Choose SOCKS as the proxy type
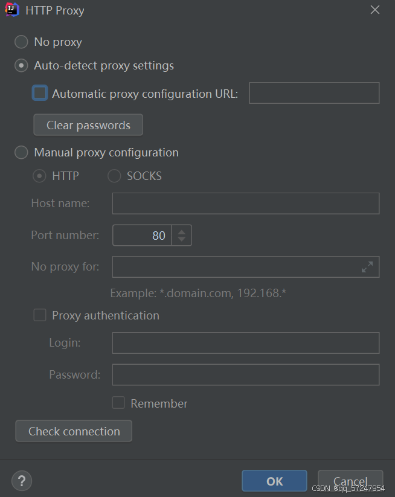The height and width of the screenshot is (497, 395). pos(114,176)
